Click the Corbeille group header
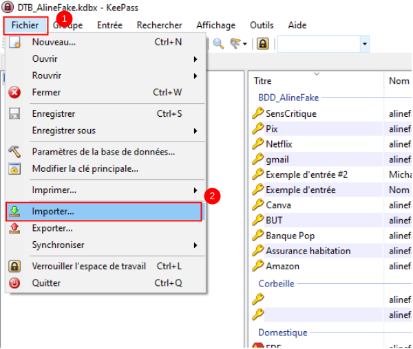This screenshot has height=349, width=413. point(276,284)
